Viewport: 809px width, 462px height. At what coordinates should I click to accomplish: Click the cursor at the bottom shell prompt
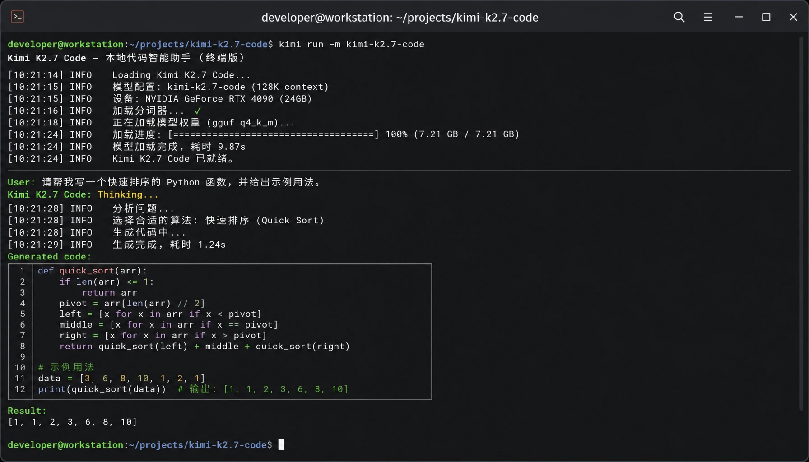[x=281, y=445]
